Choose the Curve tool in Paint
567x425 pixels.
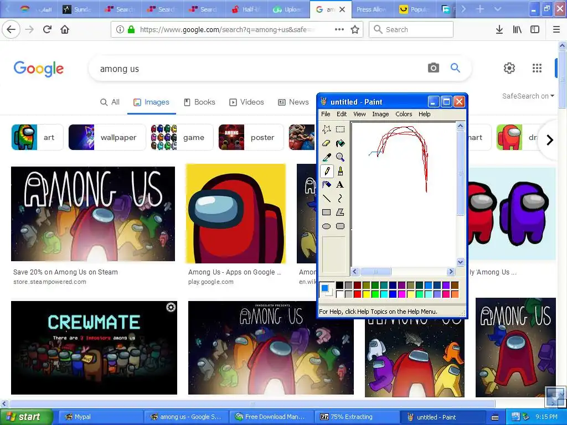coord(340,199)
